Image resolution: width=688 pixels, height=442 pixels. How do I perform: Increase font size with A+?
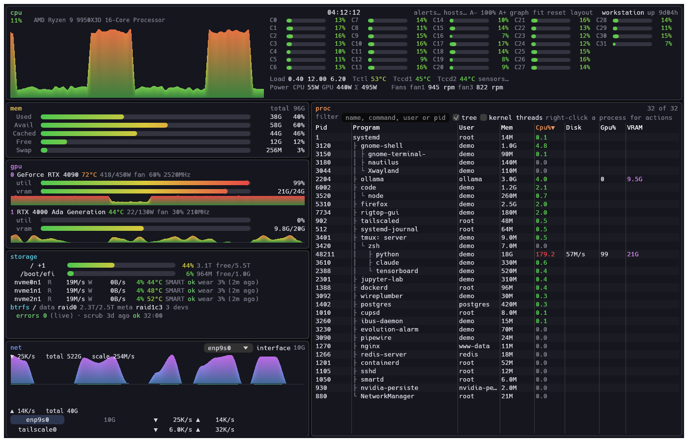(x=503, y=13)
